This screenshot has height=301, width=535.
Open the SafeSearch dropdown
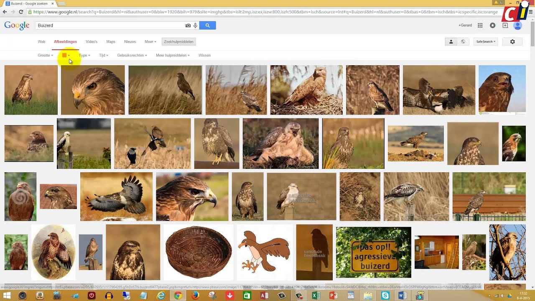(x=486, y=42)
